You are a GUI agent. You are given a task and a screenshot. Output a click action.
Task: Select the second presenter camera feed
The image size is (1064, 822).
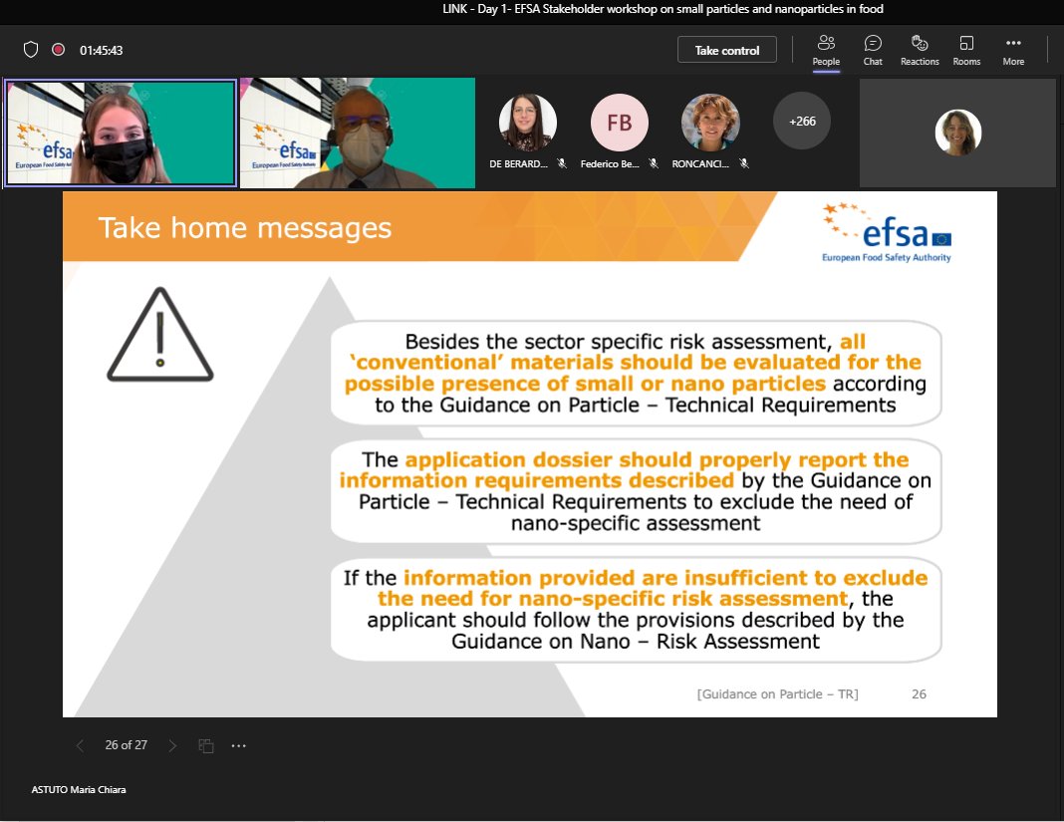tap(357, 133)
